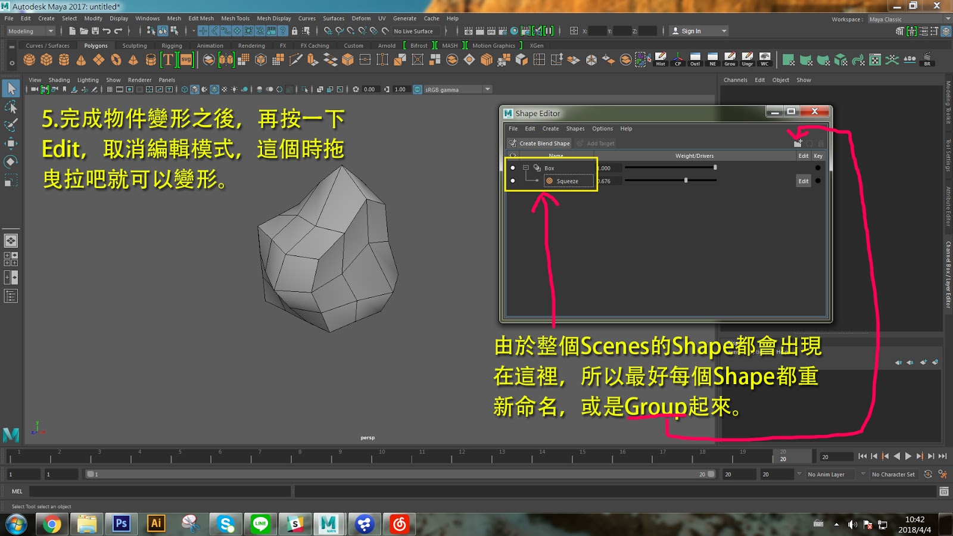Open the Shapes menu in the Shape Editor
Screen dimensions: 953x536
coord(575,129)
